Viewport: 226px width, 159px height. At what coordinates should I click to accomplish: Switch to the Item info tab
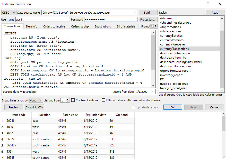point(31,26)
